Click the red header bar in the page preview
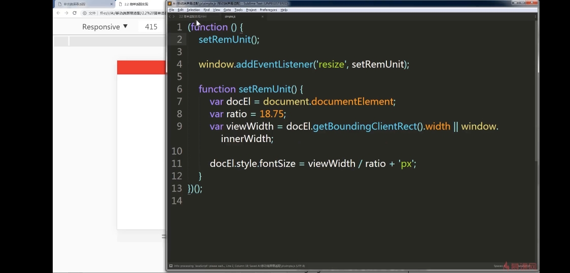 tap(141, 67)
